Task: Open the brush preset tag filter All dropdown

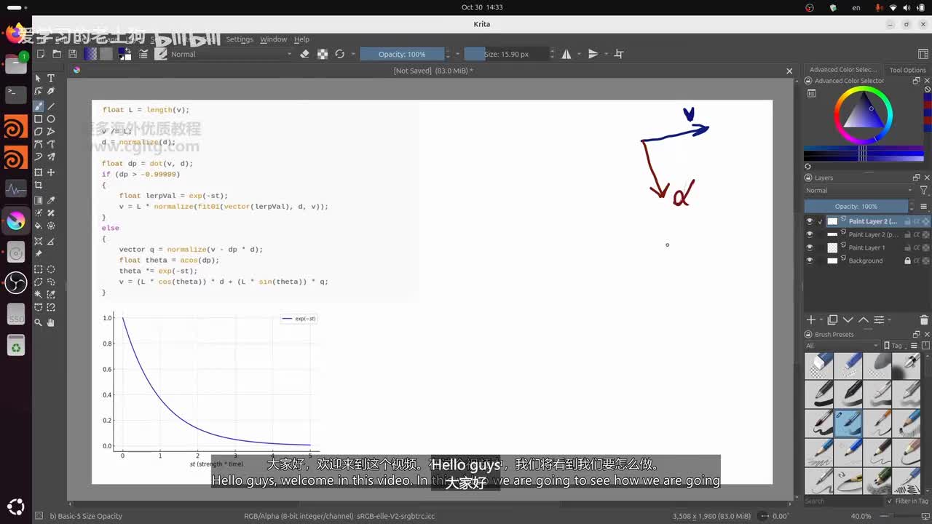Action: point(842,346)
